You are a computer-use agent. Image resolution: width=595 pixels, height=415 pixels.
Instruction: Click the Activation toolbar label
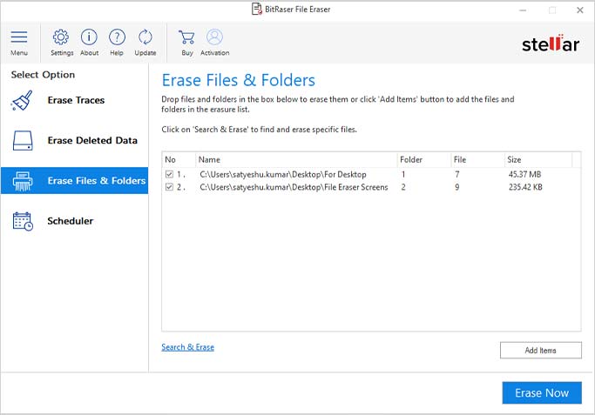click(x=215, y=53)
